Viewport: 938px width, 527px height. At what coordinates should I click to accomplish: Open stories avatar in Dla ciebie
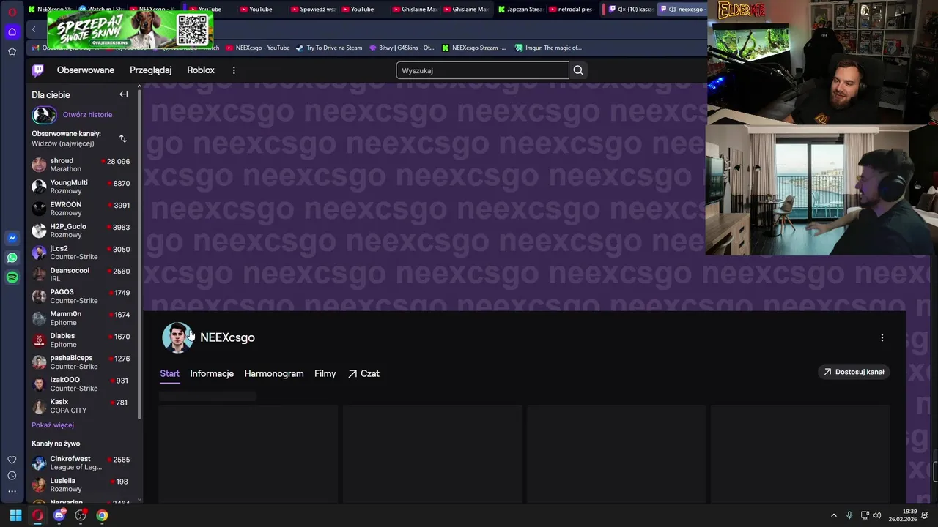coord(44,115)
